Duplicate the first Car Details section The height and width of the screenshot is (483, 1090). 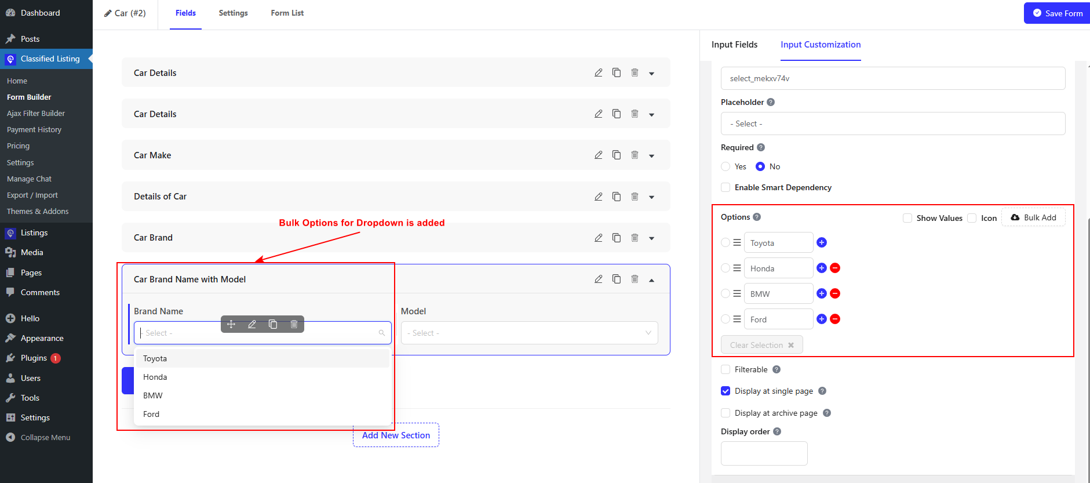[617, 72]
